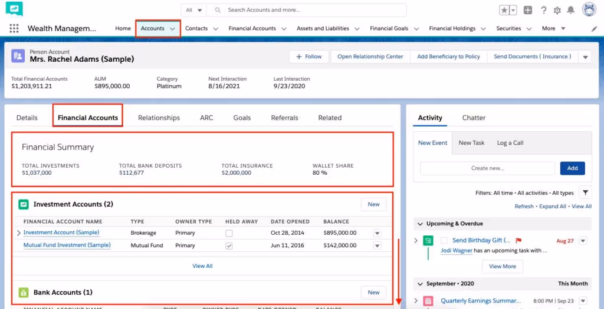Toggle Held Away for Mutual Fund Investment
This screenshot has height=309, width=604.
[x=229, y=246]
